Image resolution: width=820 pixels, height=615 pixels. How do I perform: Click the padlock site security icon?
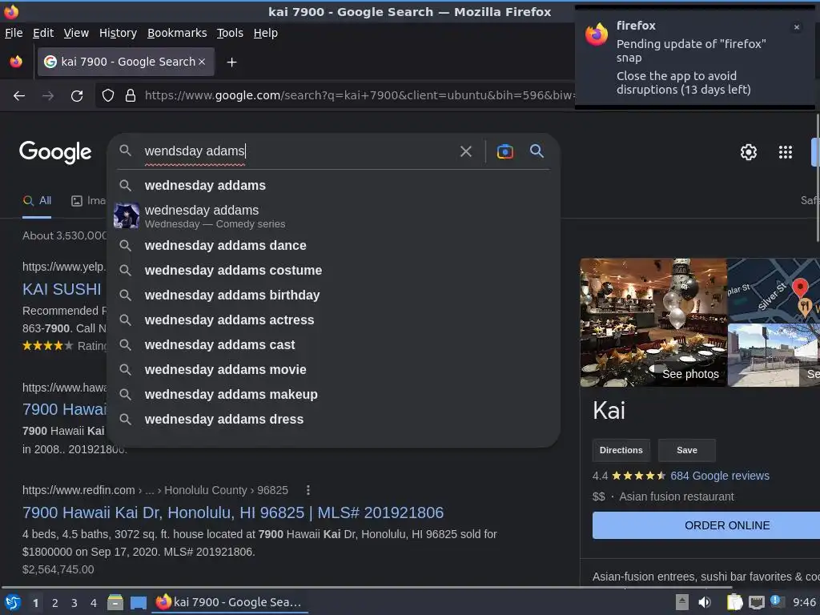click(131, 96)
